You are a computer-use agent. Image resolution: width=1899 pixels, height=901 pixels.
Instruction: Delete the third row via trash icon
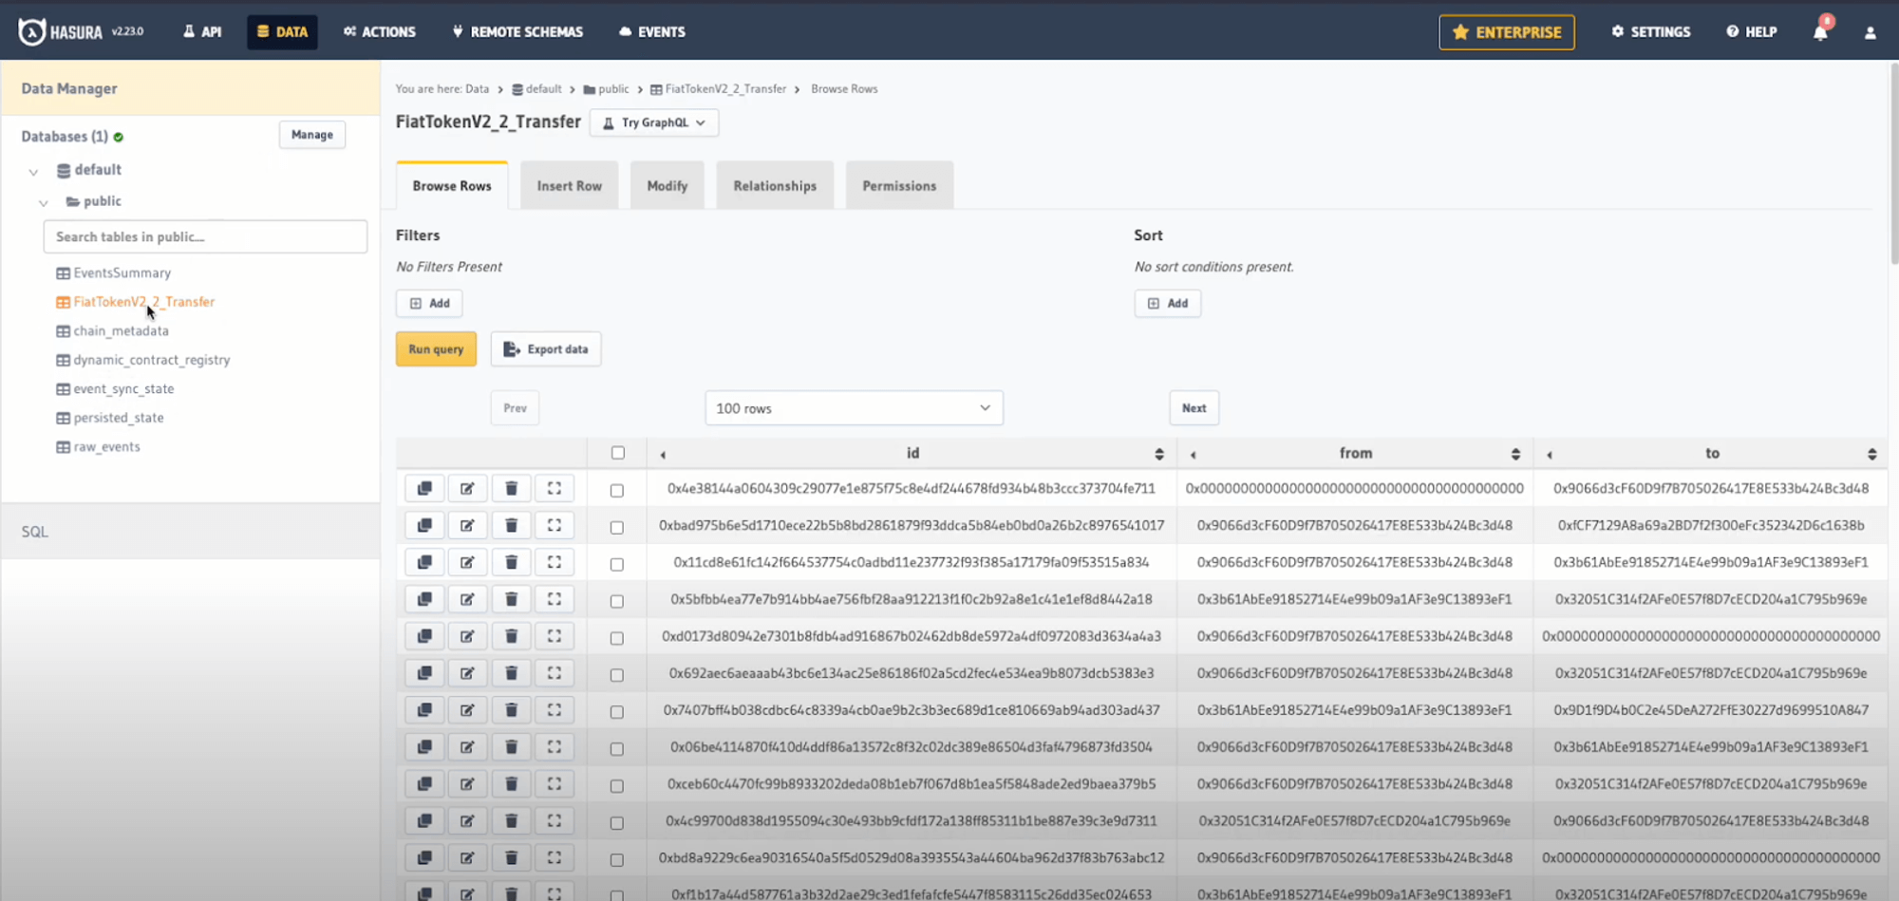(x=511, y=561)
